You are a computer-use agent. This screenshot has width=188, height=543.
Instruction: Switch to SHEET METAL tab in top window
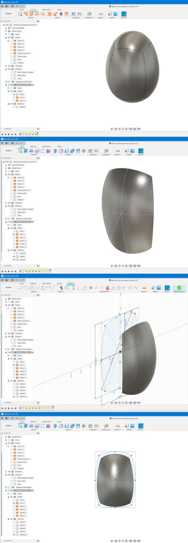point(47,9)
